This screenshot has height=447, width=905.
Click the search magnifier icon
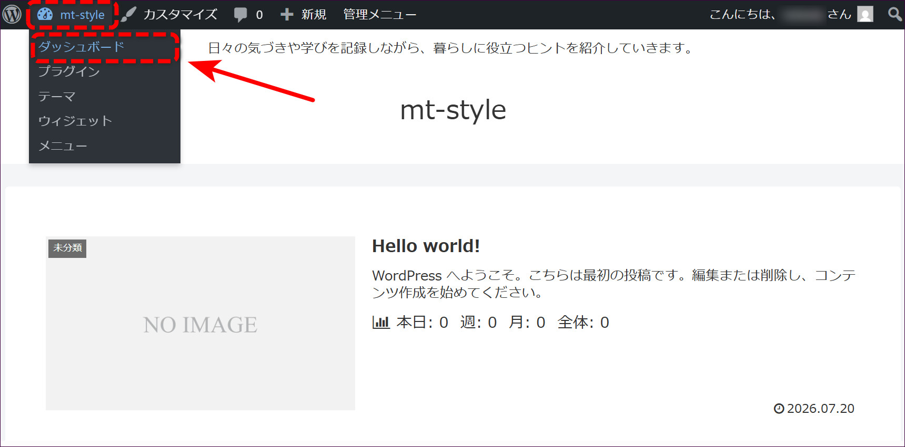point(894,14)
